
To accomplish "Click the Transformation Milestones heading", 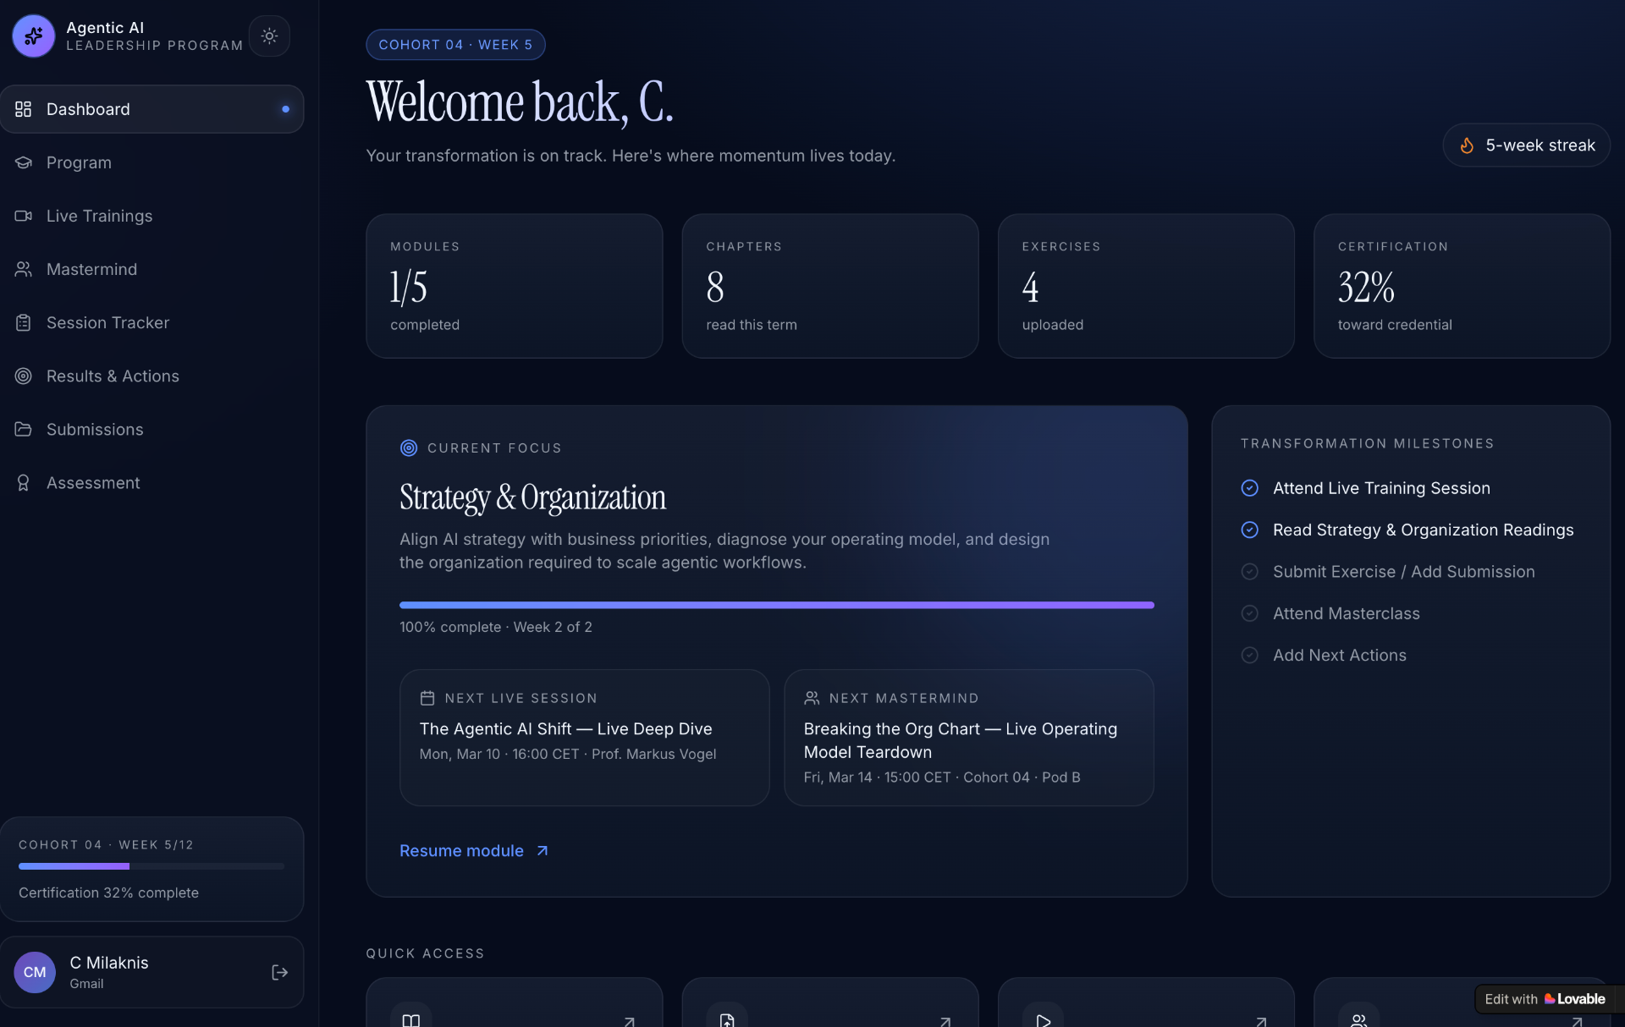I will [x=1367, y=443].
